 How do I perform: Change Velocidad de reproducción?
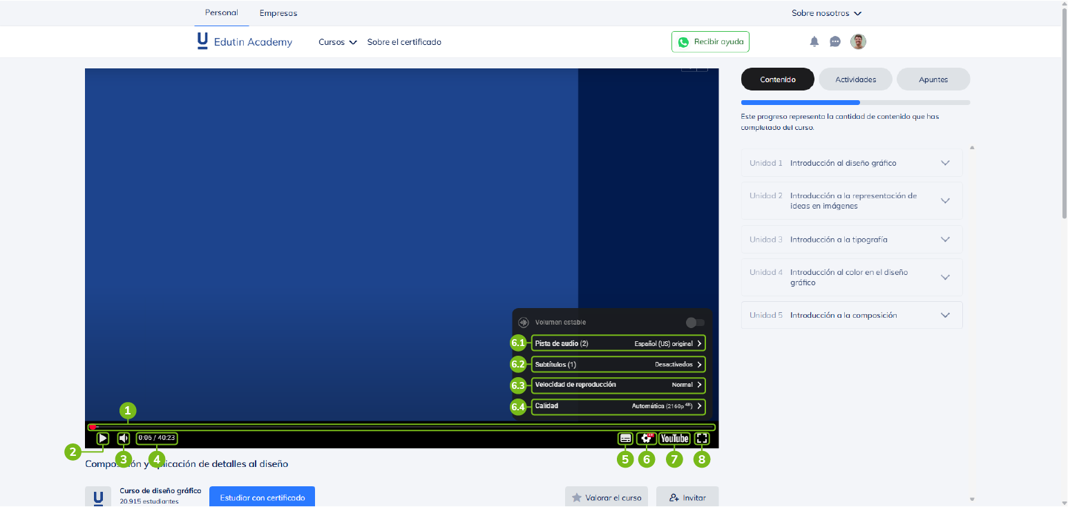618,385
